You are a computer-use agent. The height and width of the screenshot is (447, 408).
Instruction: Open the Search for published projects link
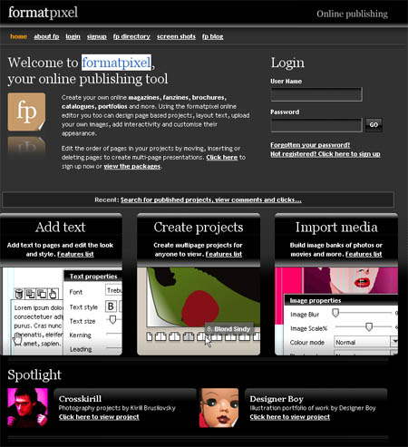coord(211,199)
